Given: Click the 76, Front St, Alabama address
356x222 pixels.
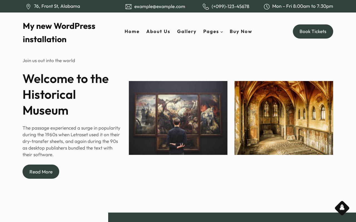Looking at the screenshot, I should click(57, 6).
